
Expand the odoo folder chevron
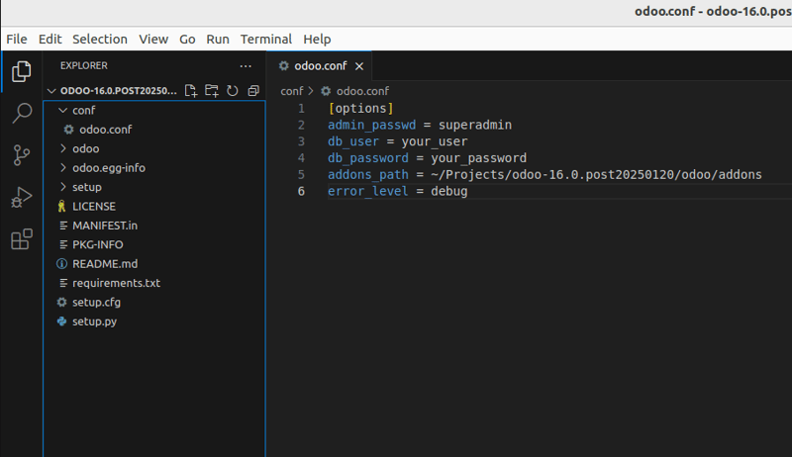(62, 148)
